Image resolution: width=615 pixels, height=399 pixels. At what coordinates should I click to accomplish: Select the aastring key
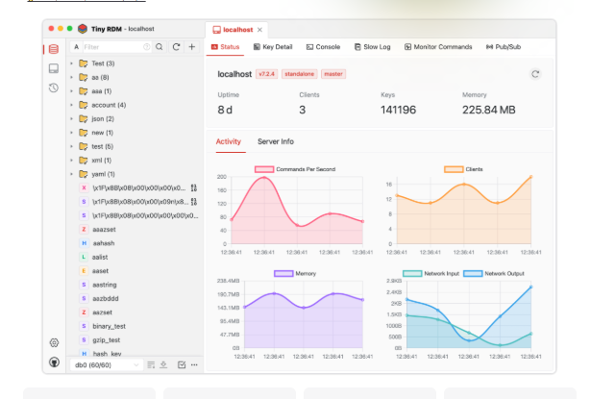click(105, 285)
